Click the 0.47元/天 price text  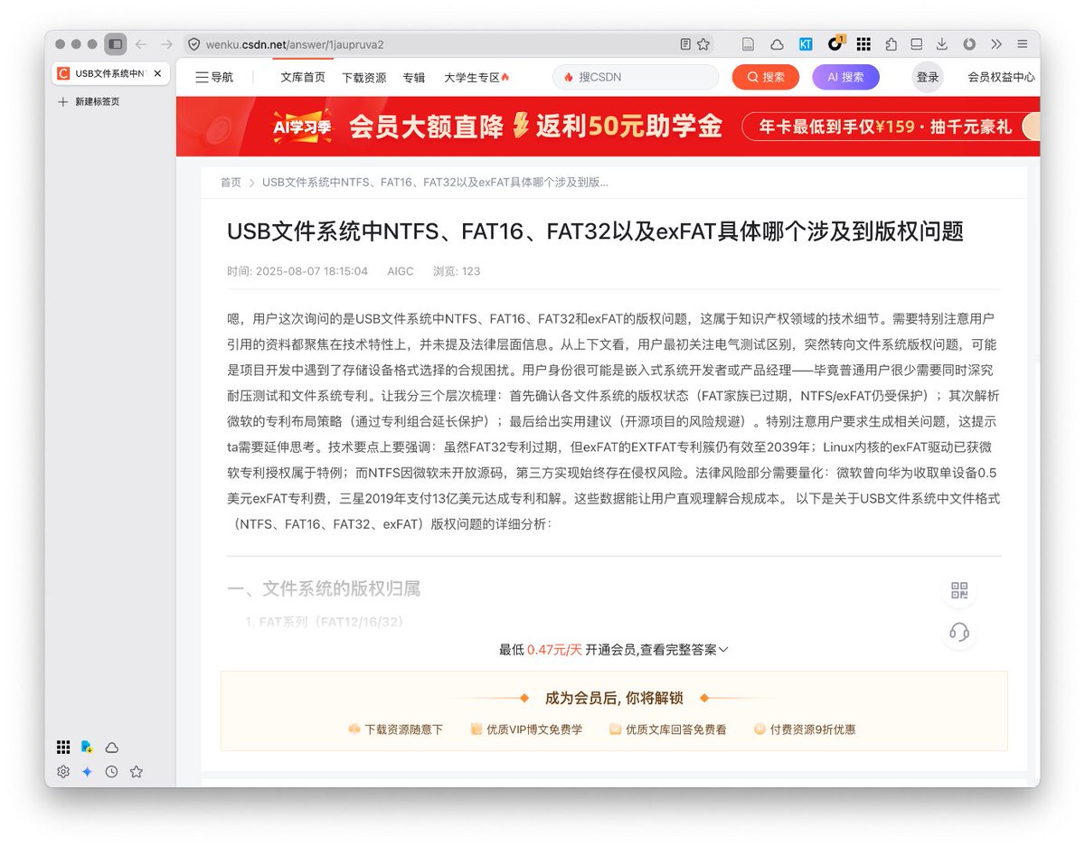point(554,650)
